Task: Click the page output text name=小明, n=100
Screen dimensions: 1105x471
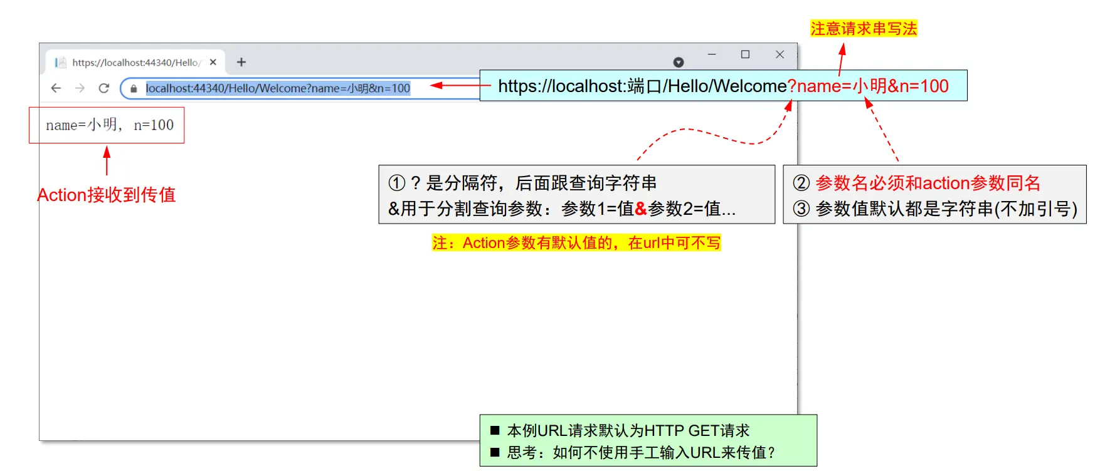Action: click(x=110, y=125)
